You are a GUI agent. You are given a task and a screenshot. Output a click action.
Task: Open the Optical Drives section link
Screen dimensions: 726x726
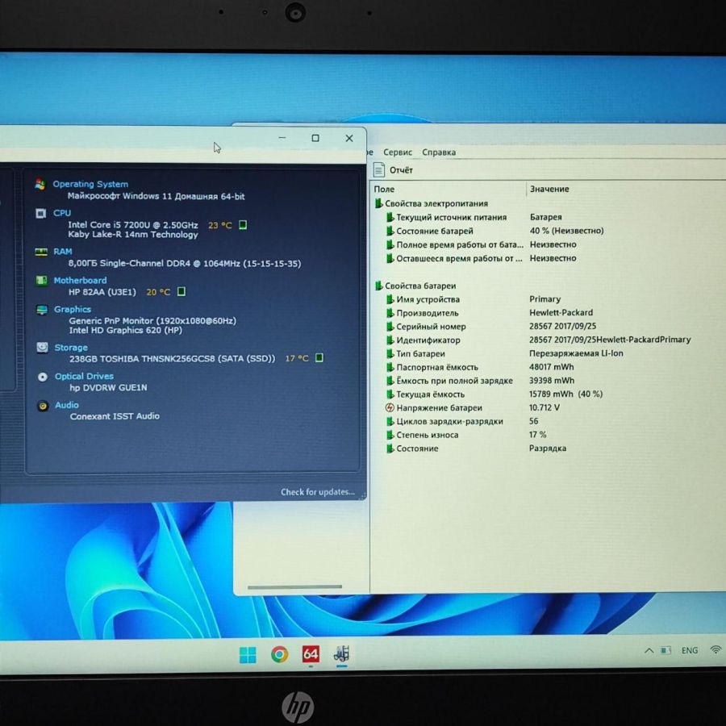(84, 376)
